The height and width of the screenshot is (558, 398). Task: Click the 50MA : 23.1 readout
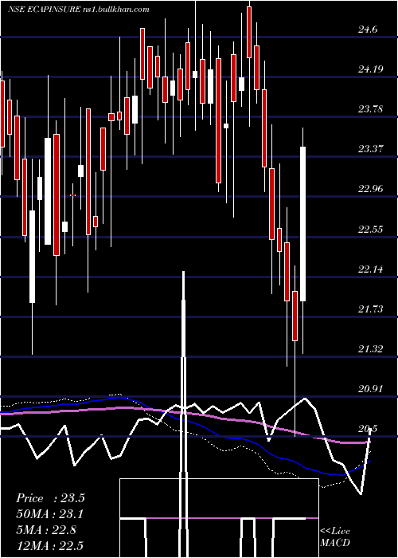coord(50,514)
